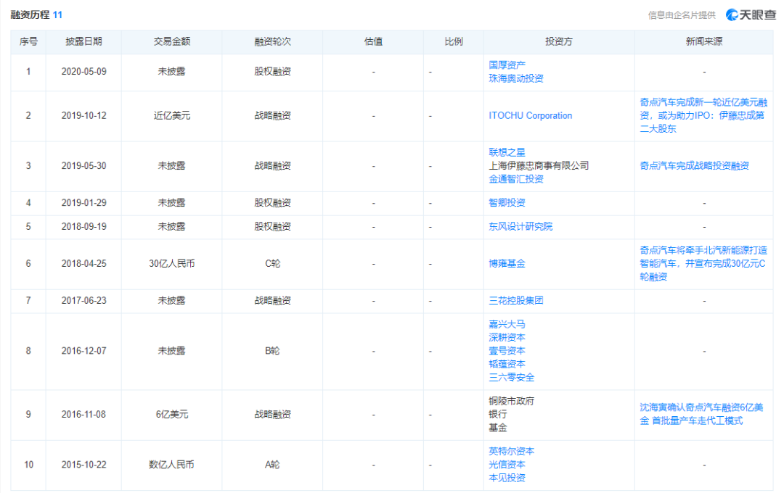Open investor 三花控股集团
Image resolution: width=784 pixels, height=493 pixels.
click(x=516, y=301)
